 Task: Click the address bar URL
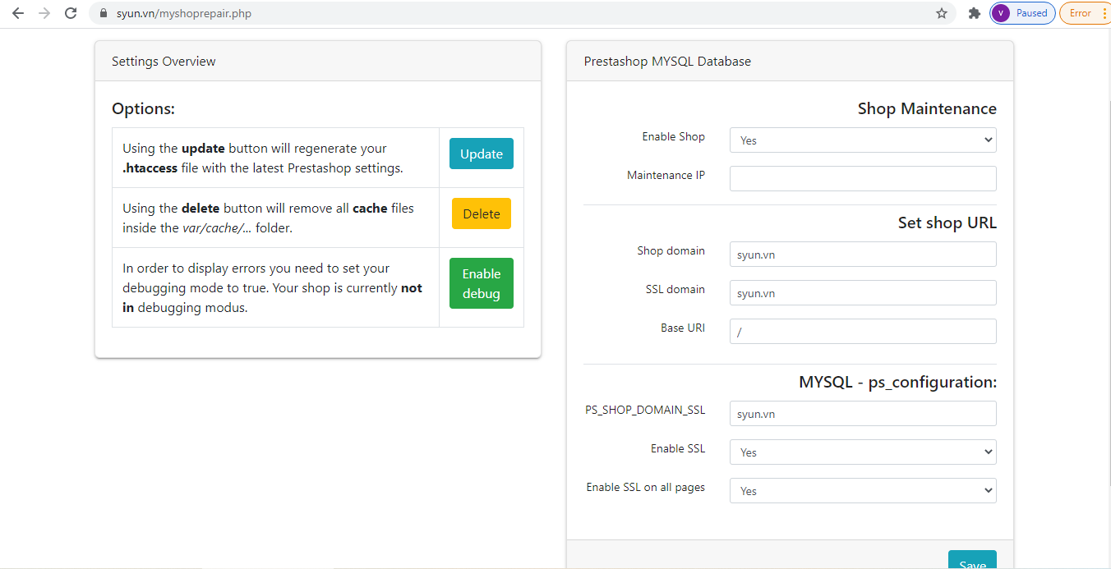184,14
